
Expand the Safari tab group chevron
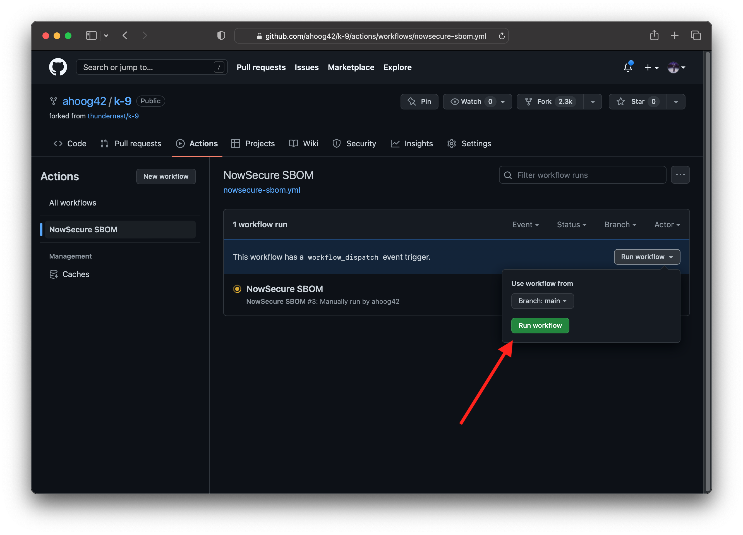pyautogui.click(x=106, y=35)
